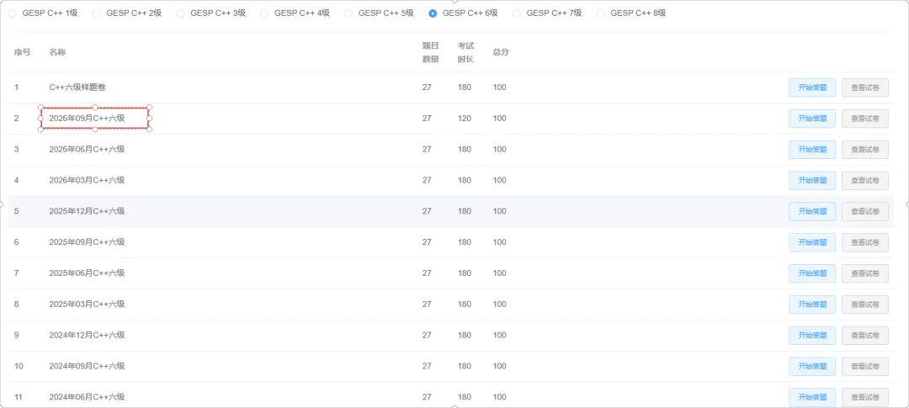Click the 总分 column header
The height and width of the screenshot is (408, 909).
pyautogui.click(x=501, y=52)
